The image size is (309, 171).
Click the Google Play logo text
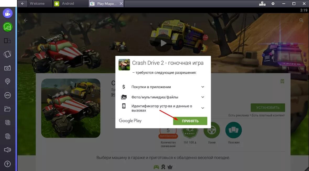[130, 121]
